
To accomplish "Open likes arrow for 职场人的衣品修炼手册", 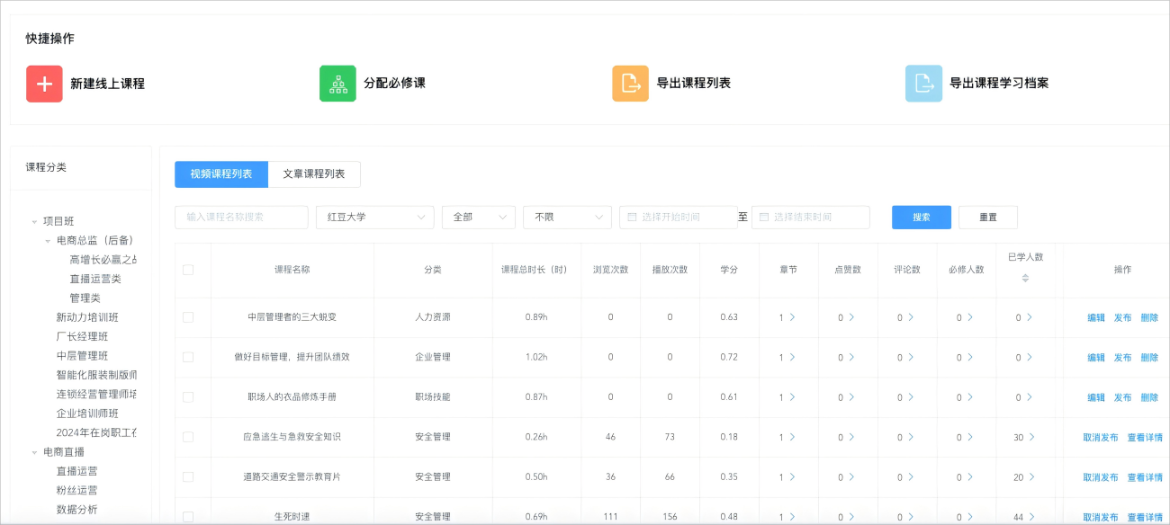I will (851, 396).
